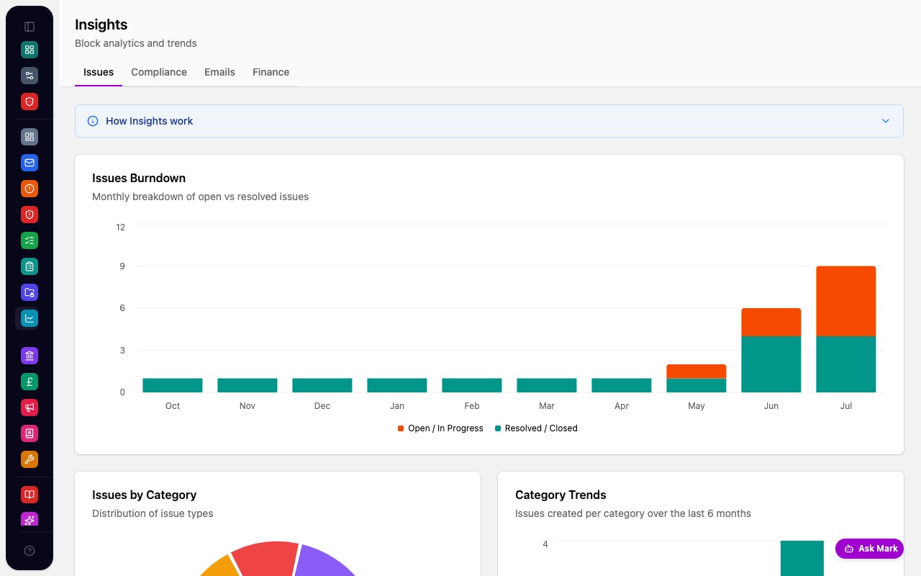Click 'Monthly breakdown of open vs resolved issues'
Screen dimensions: 921x576
point(200,197)
